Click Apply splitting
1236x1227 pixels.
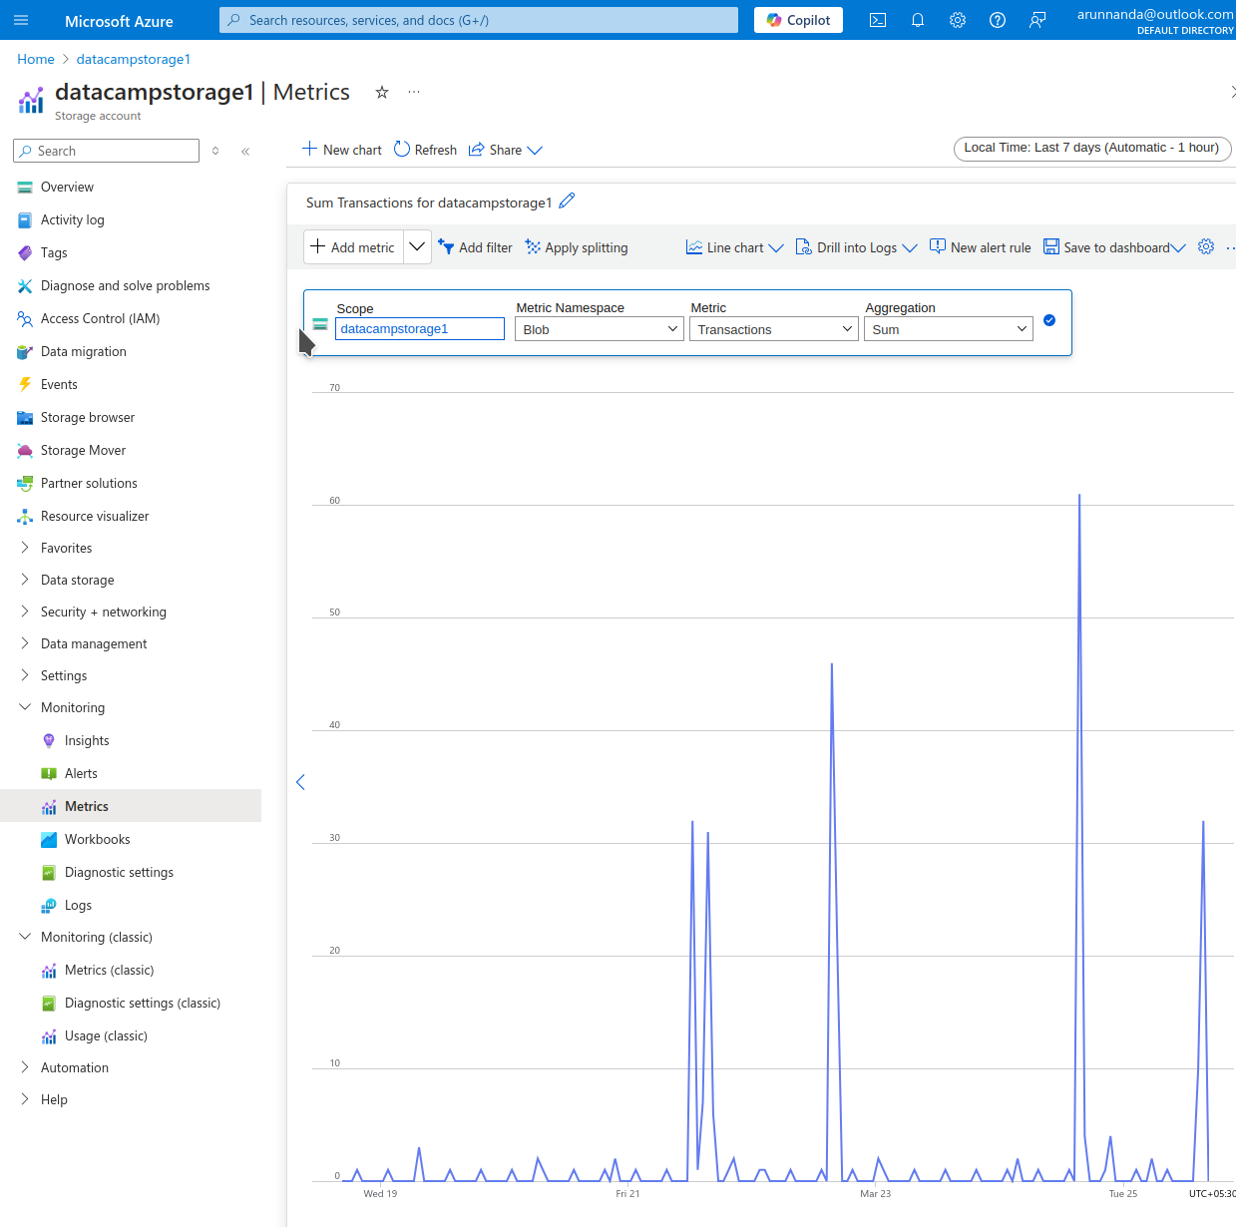click(577, 247)
